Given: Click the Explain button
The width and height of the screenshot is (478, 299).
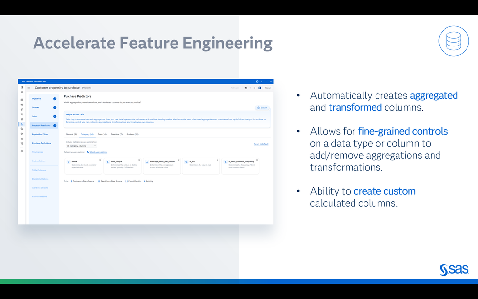Looking at the screenshot, I should (262, 108).
